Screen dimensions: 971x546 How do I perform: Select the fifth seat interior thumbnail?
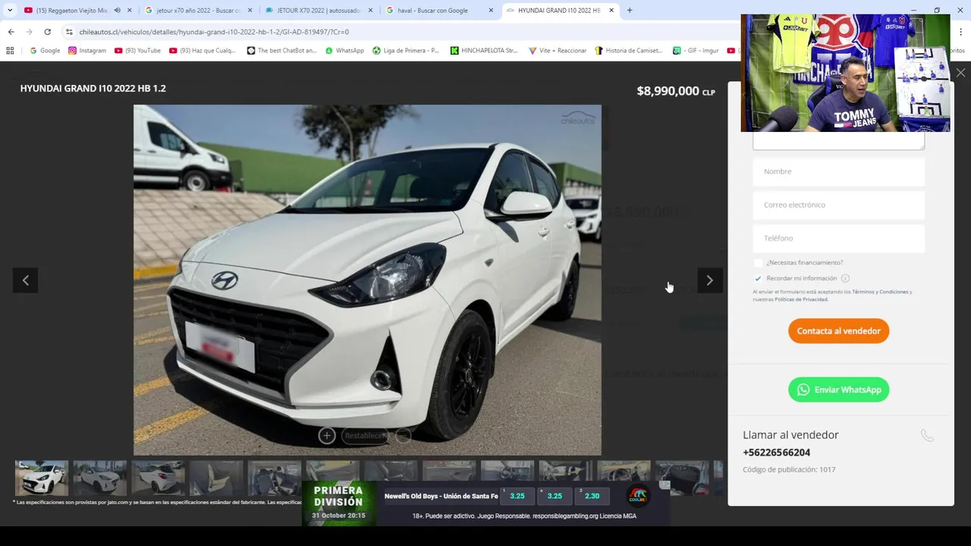(x=275, y=478)
